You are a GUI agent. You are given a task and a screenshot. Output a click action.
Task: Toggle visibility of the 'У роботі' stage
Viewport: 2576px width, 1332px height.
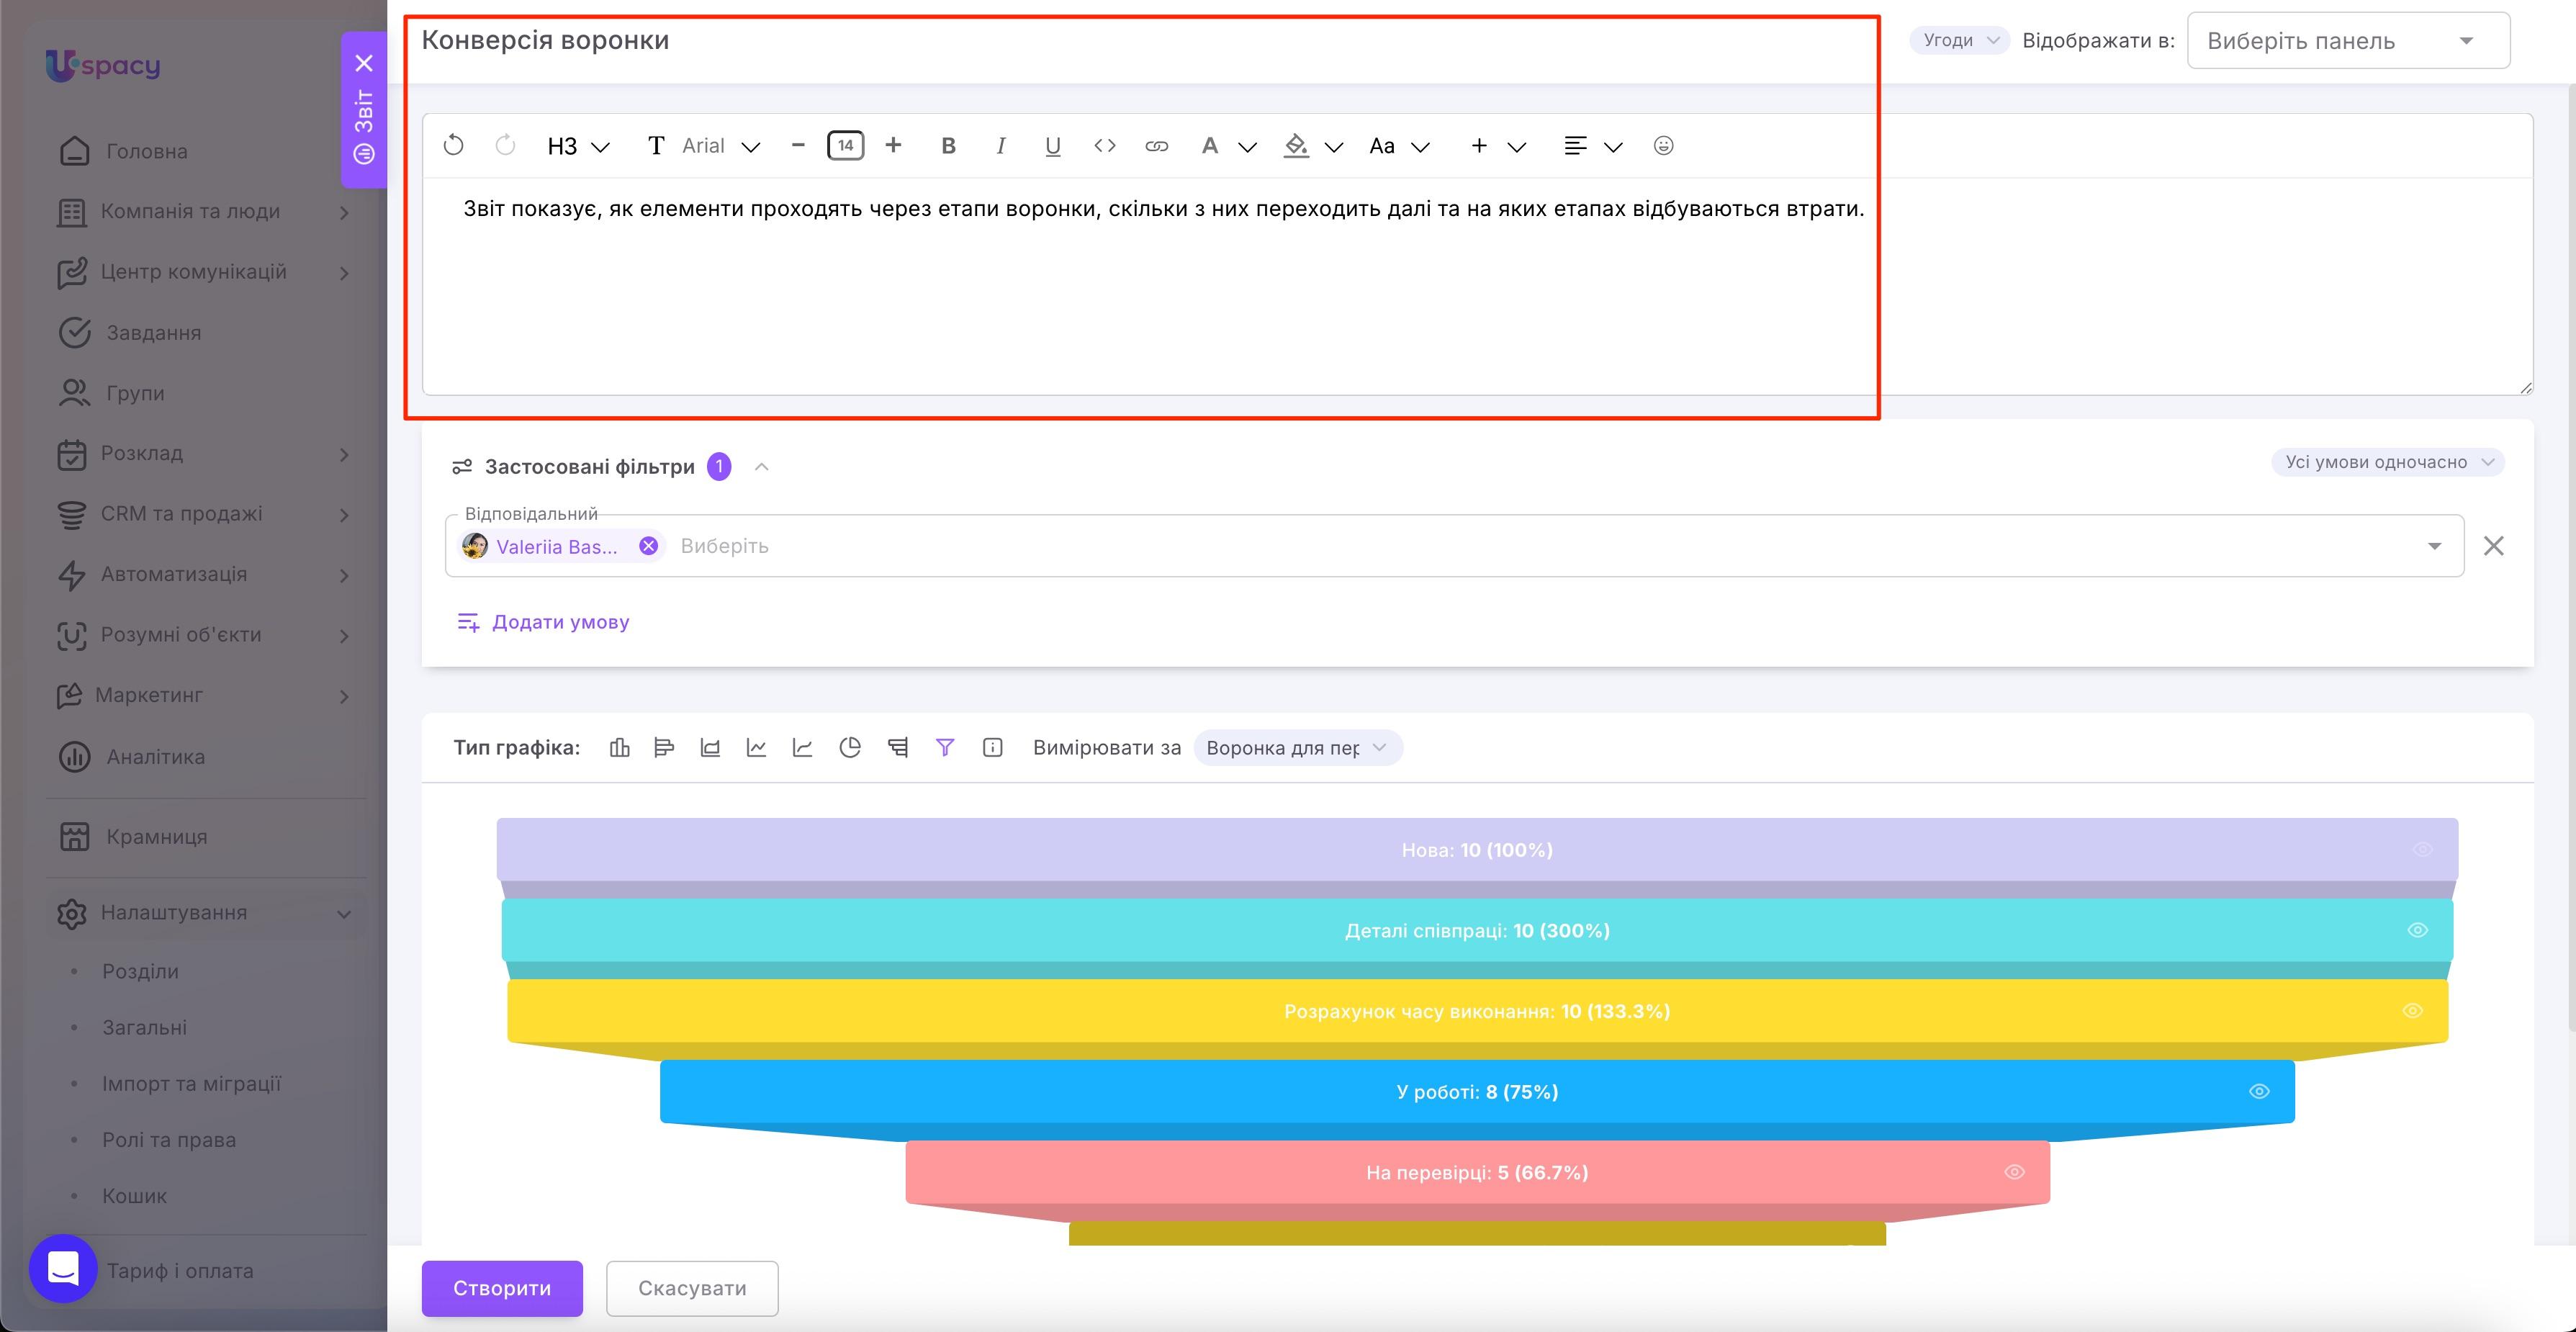point(2259,1091)
